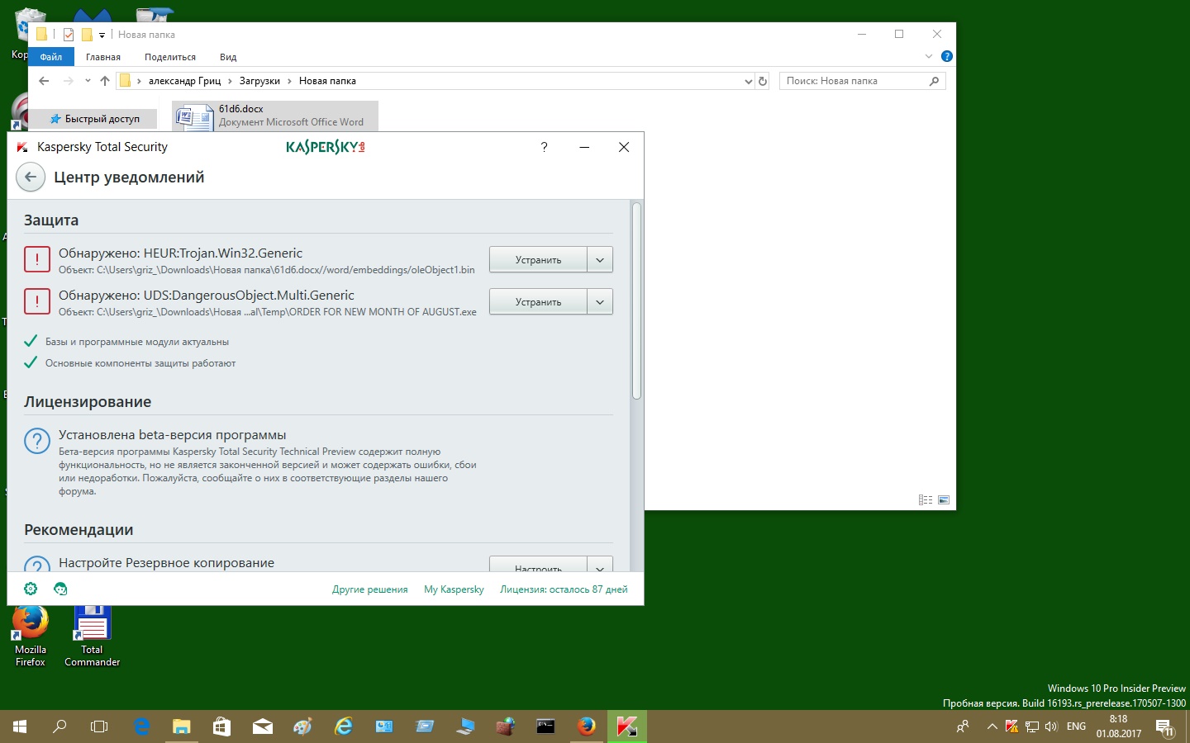Click Properties icon in Explorer quick toolbar
Image resolution: width=1190 pixels, height=743 pixels.
pyautogui.click(x=69, y=35)
